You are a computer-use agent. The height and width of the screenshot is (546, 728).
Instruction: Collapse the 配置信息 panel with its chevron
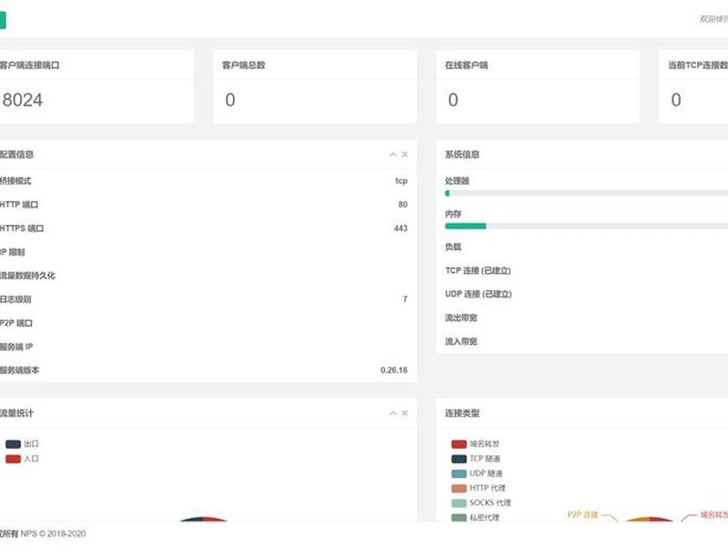393,155
